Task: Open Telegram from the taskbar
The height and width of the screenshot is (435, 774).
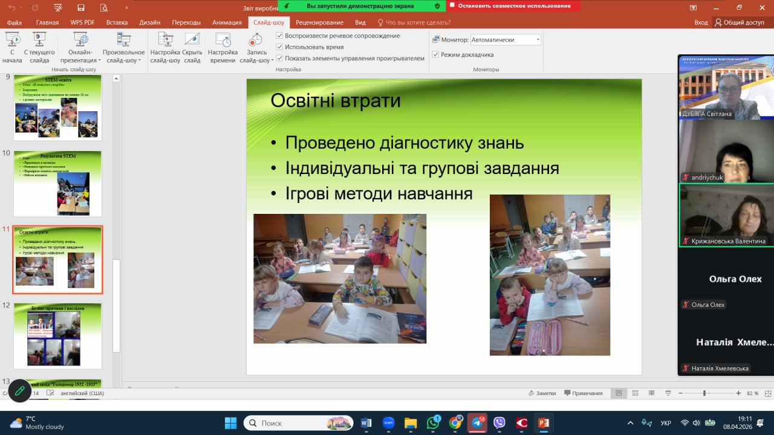Action: (478, 423)
